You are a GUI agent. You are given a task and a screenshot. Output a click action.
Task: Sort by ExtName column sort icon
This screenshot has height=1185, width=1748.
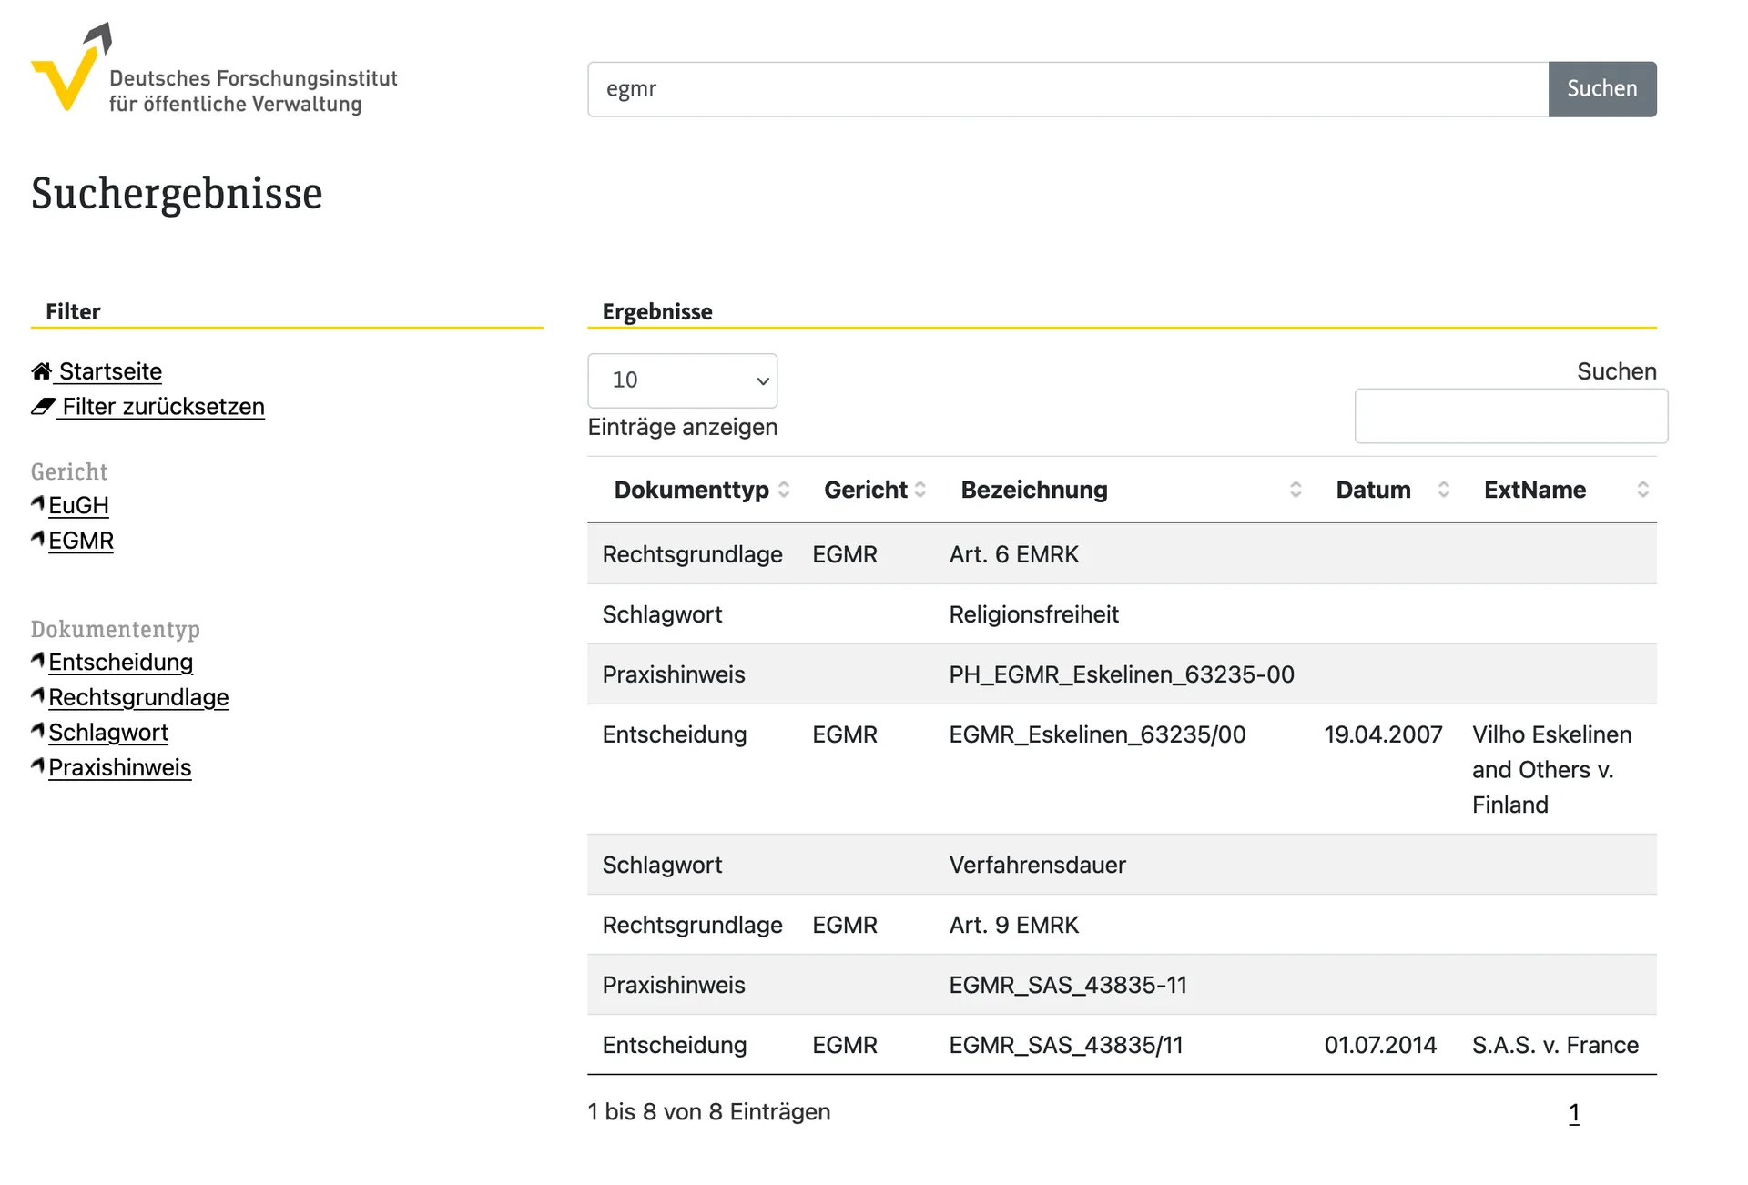pyautogui.click(x=1643, y=490)
